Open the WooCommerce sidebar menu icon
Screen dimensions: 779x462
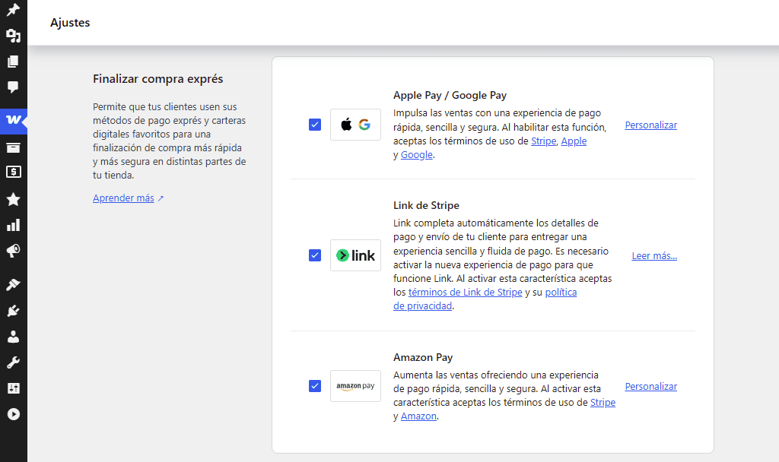click(x=14, y=120)
